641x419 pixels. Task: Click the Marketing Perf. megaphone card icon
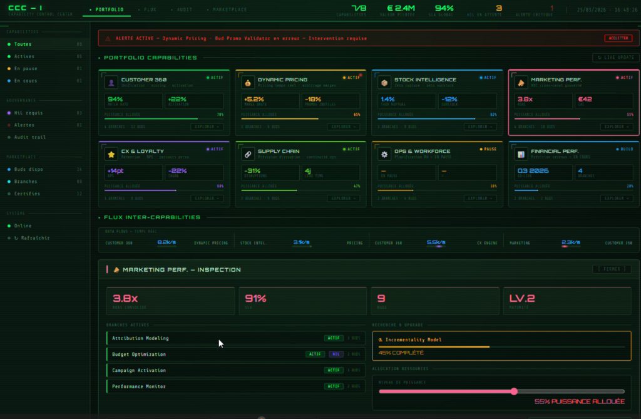(520, 83)
